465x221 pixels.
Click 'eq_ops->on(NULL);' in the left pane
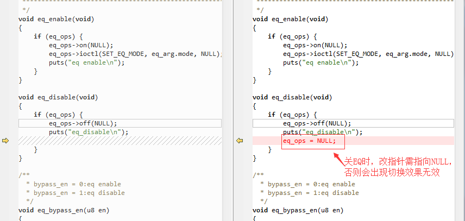[81, 45]
